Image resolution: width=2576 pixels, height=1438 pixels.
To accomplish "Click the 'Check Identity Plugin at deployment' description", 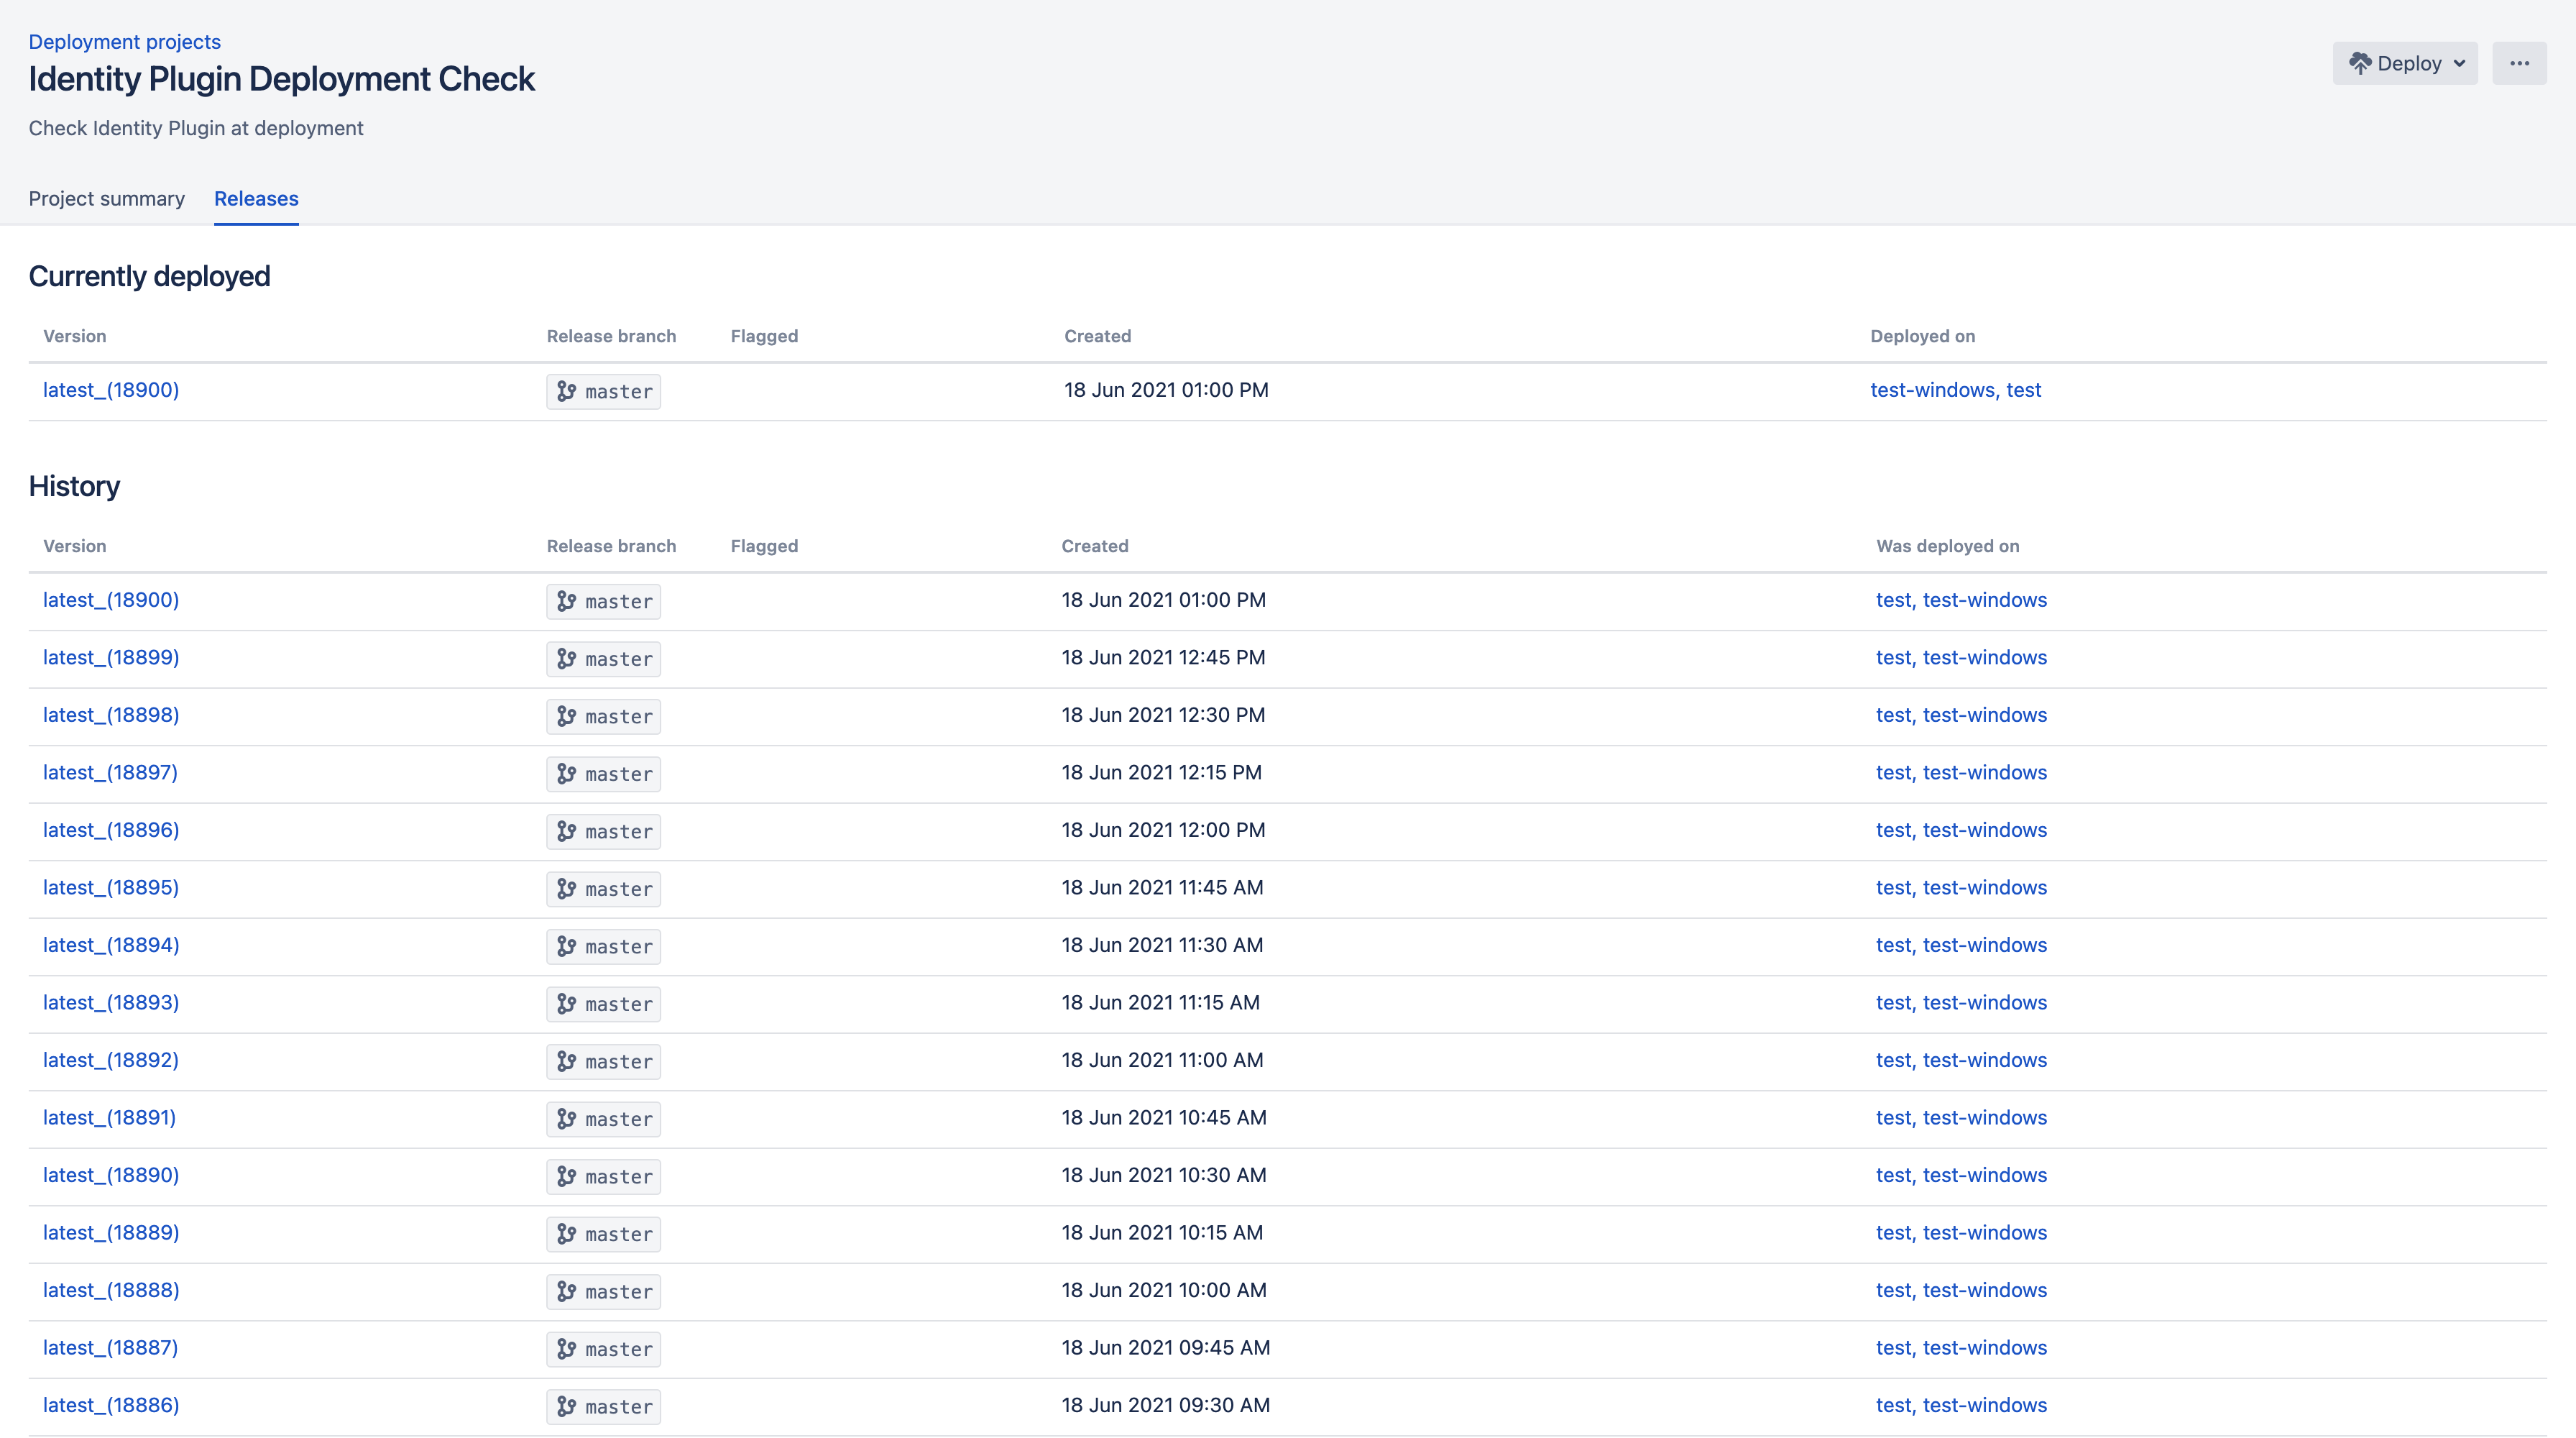I will tap(196, 128).
